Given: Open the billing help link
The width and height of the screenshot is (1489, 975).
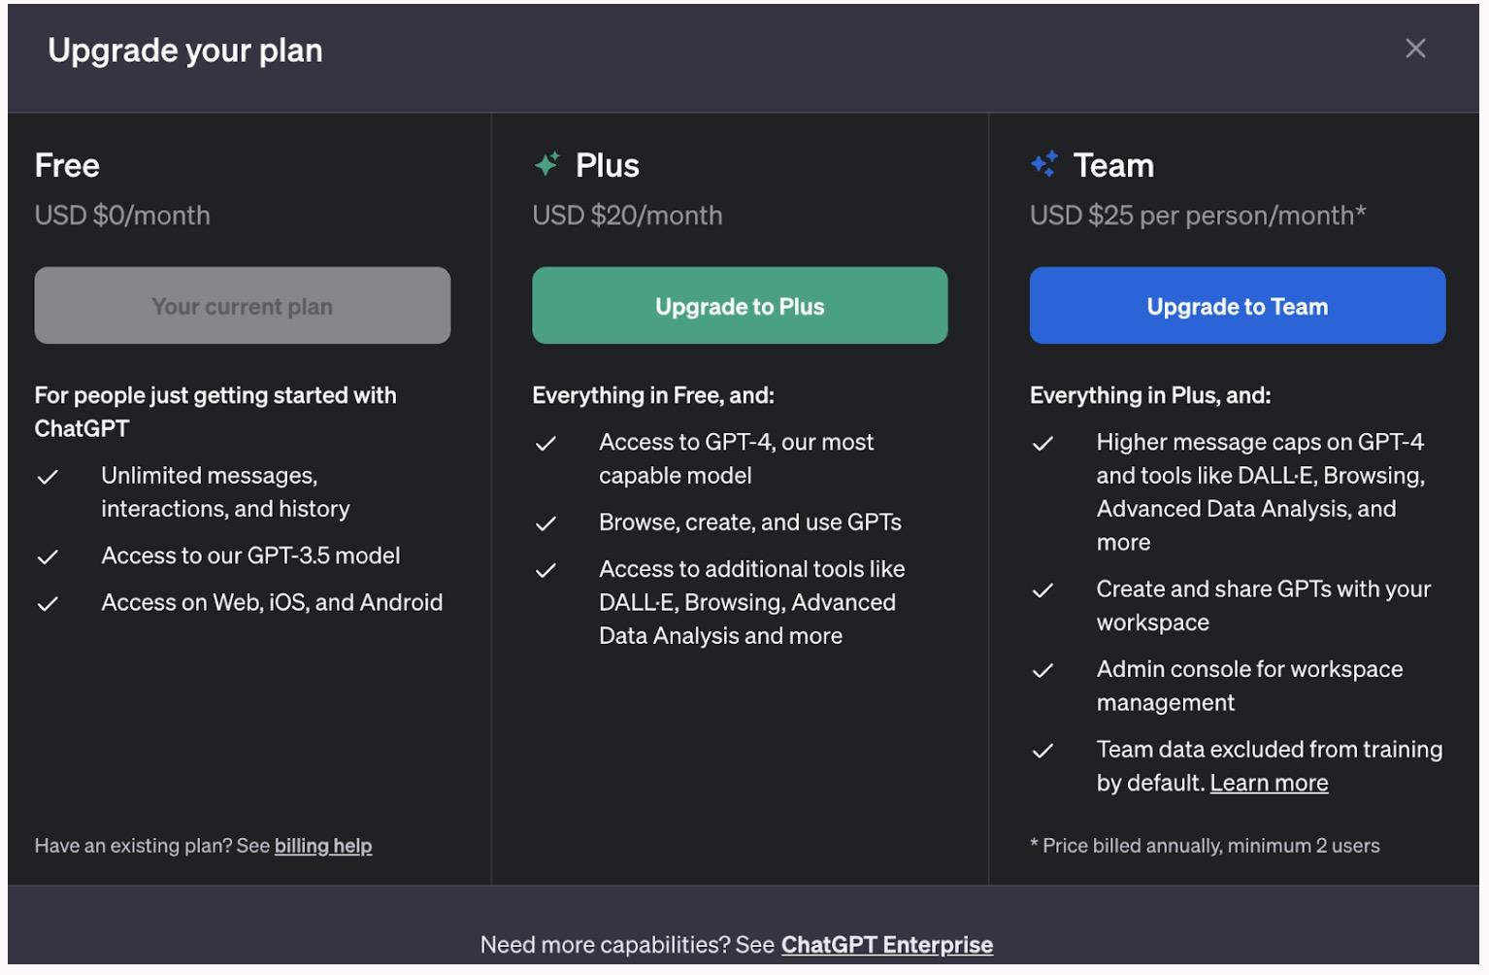Looking at the screenshot, I should click(x=323, y=846).
